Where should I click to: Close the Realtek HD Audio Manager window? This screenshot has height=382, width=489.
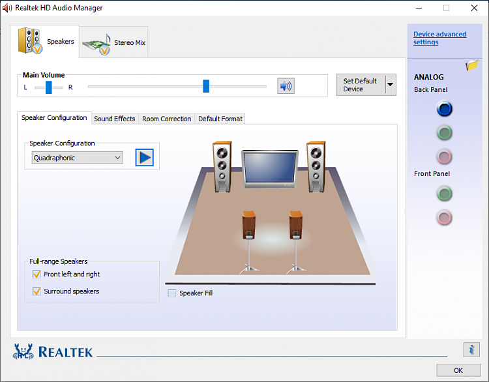click(475, 8)
